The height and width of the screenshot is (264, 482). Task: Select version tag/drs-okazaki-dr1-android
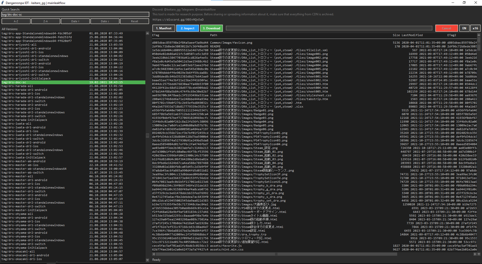[x=73, y=255]
